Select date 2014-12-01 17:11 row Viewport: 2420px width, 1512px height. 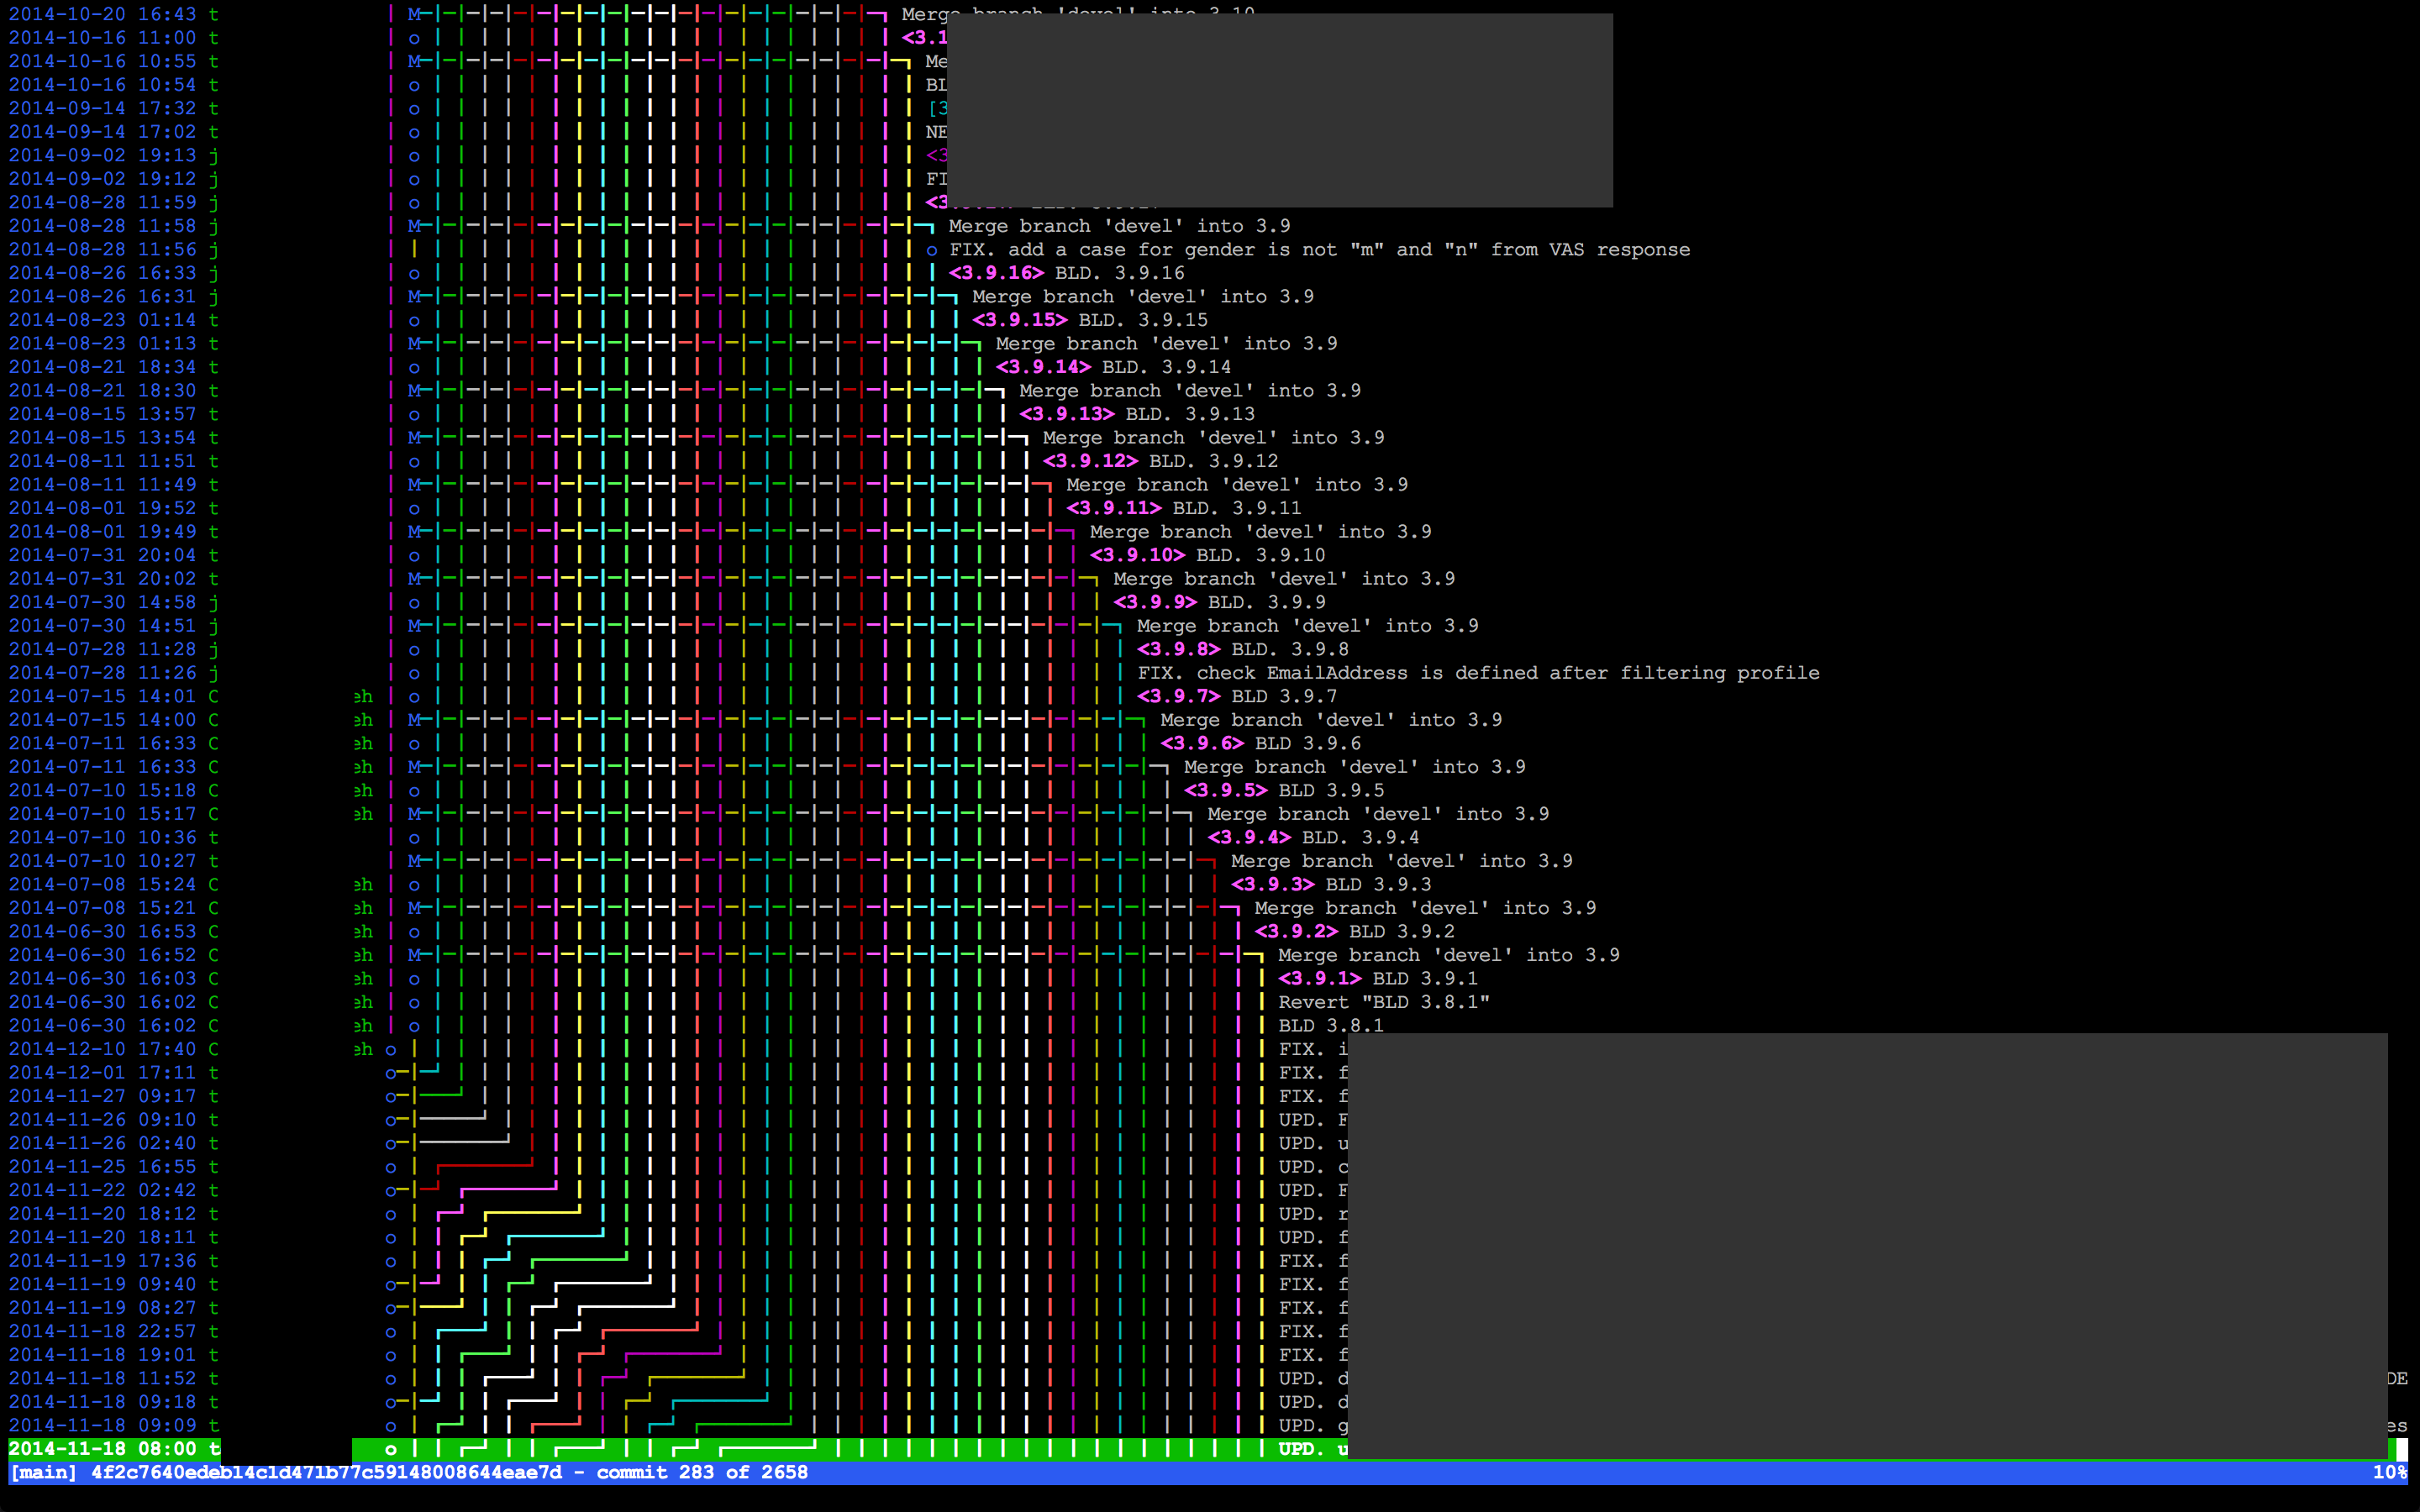point(102,1072)
